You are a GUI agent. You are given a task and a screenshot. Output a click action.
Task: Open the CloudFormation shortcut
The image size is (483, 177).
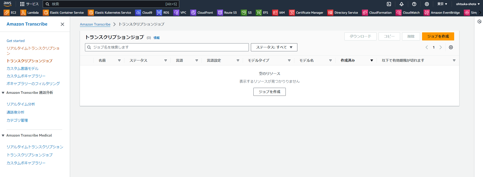click(377, 12)
